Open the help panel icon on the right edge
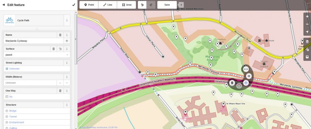 307,57
